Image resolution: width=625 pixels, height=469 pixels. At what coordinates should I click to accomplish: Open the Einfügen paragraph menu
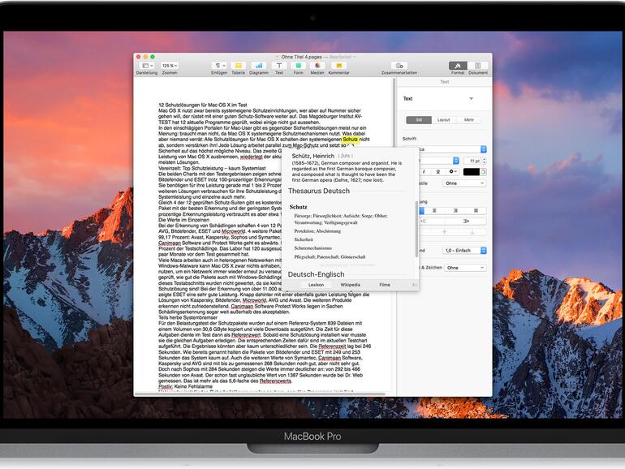(x=219, y=66)
